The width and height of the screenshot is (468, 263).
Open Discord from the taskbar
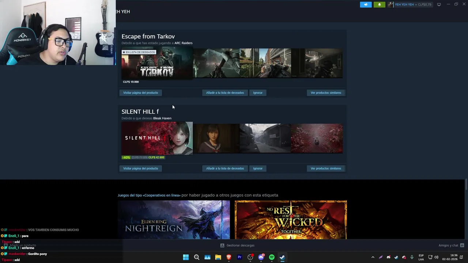click(261, 257)
